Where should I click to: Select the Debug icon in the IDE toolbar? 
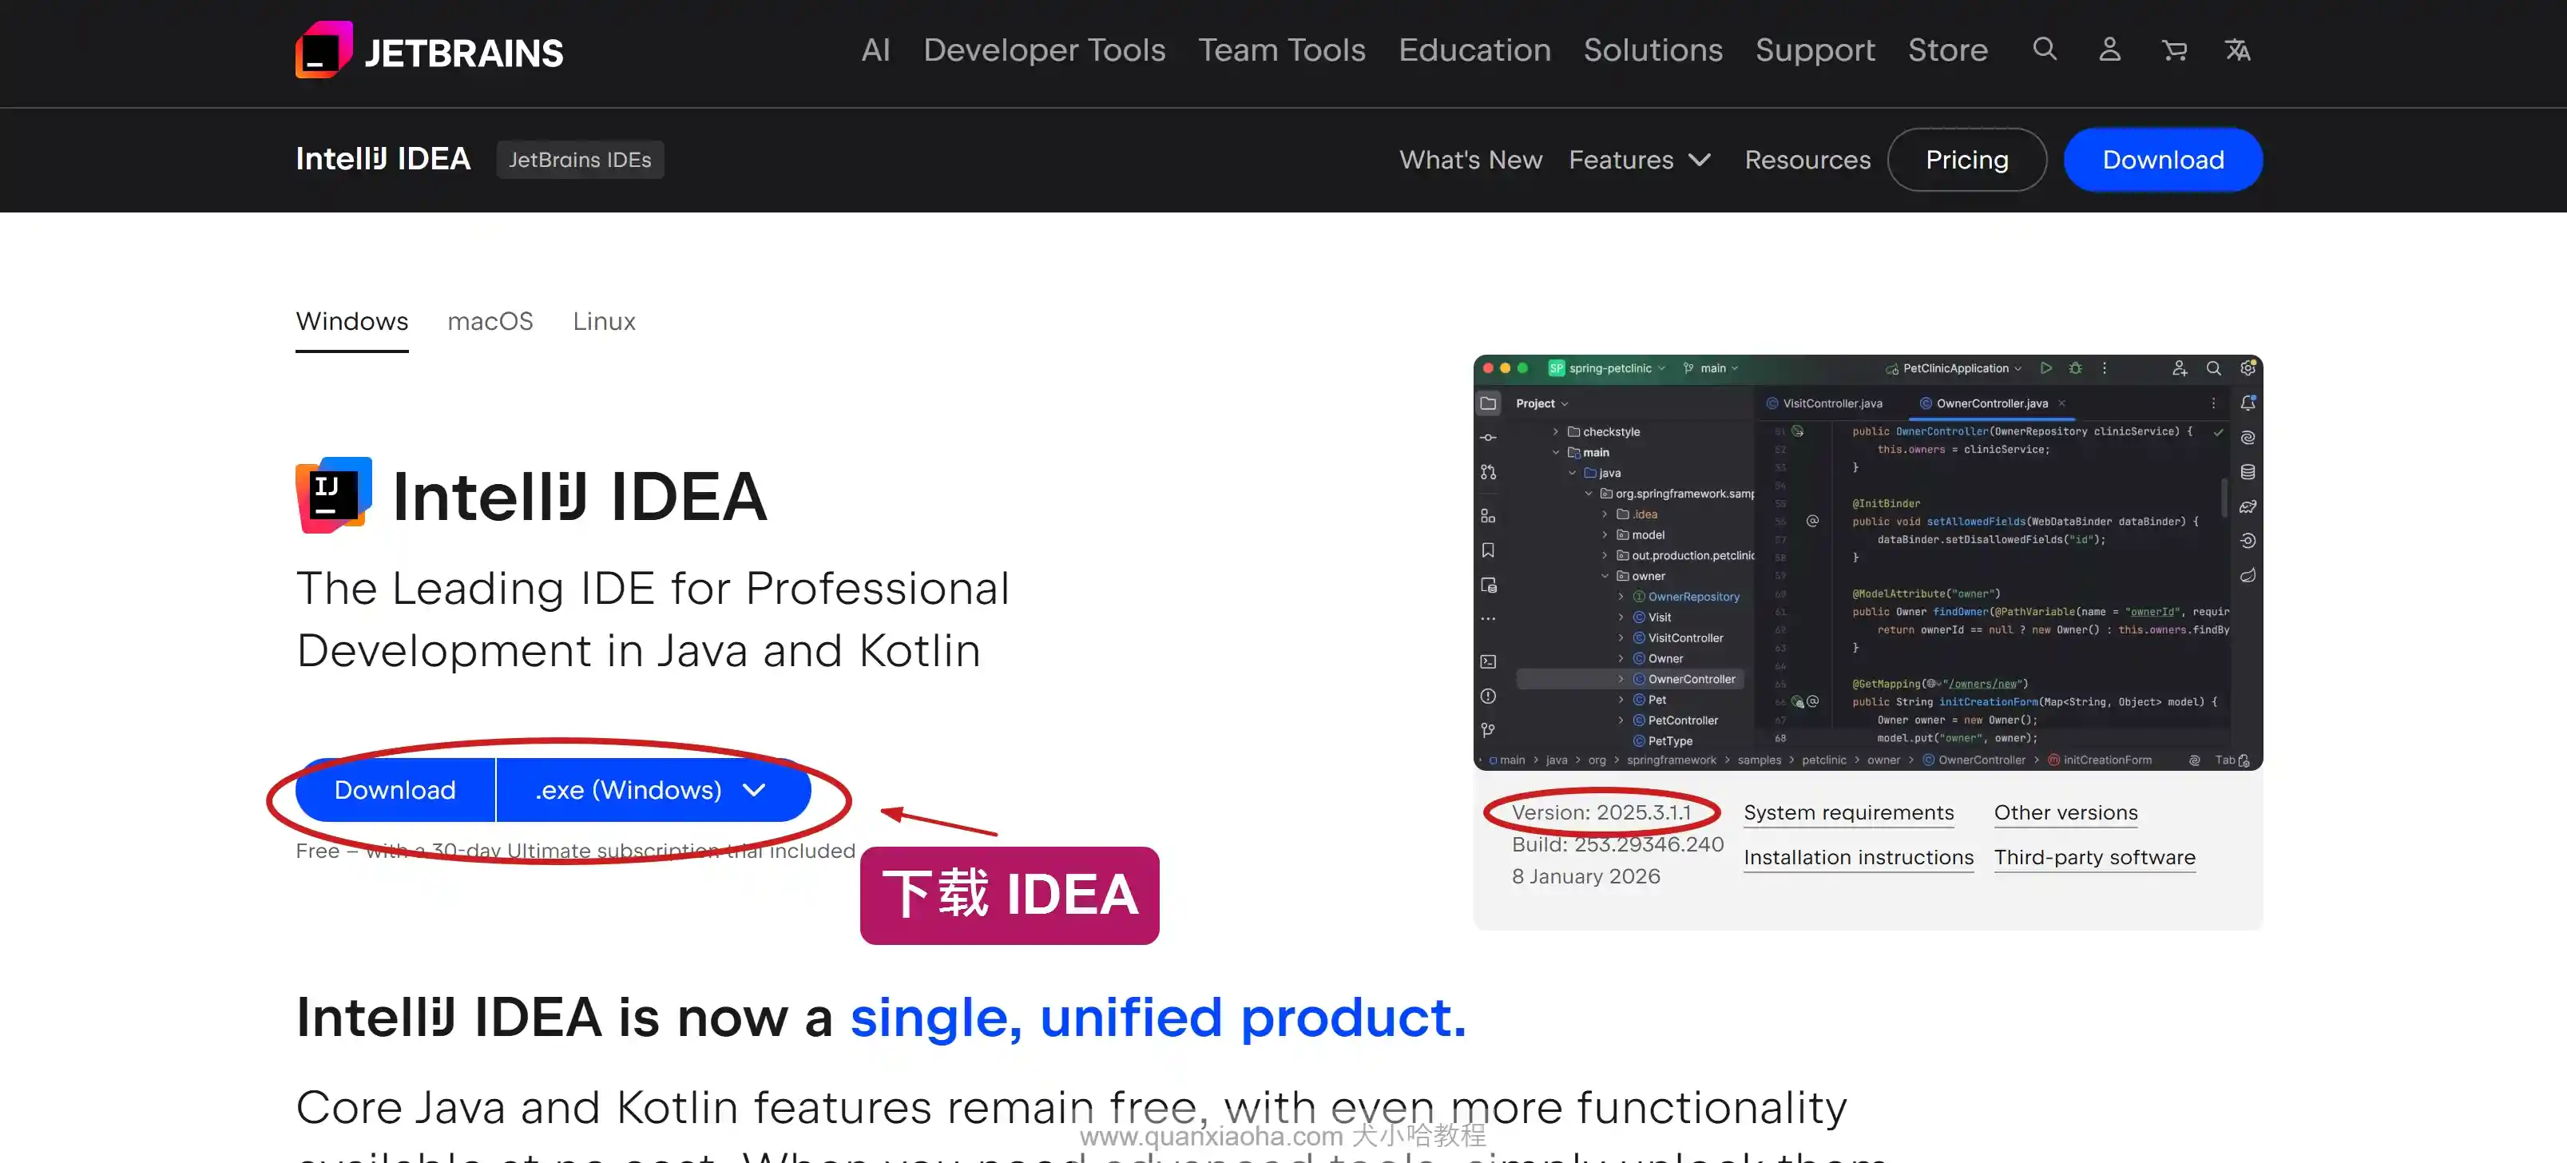pos(2076,369)
